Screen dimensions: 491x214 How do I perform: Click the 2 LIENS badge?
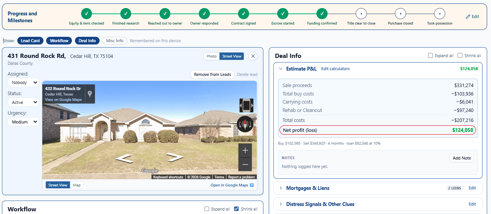coord(455,188)
